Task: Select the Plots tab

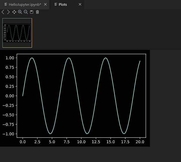Action: (63, 5)
